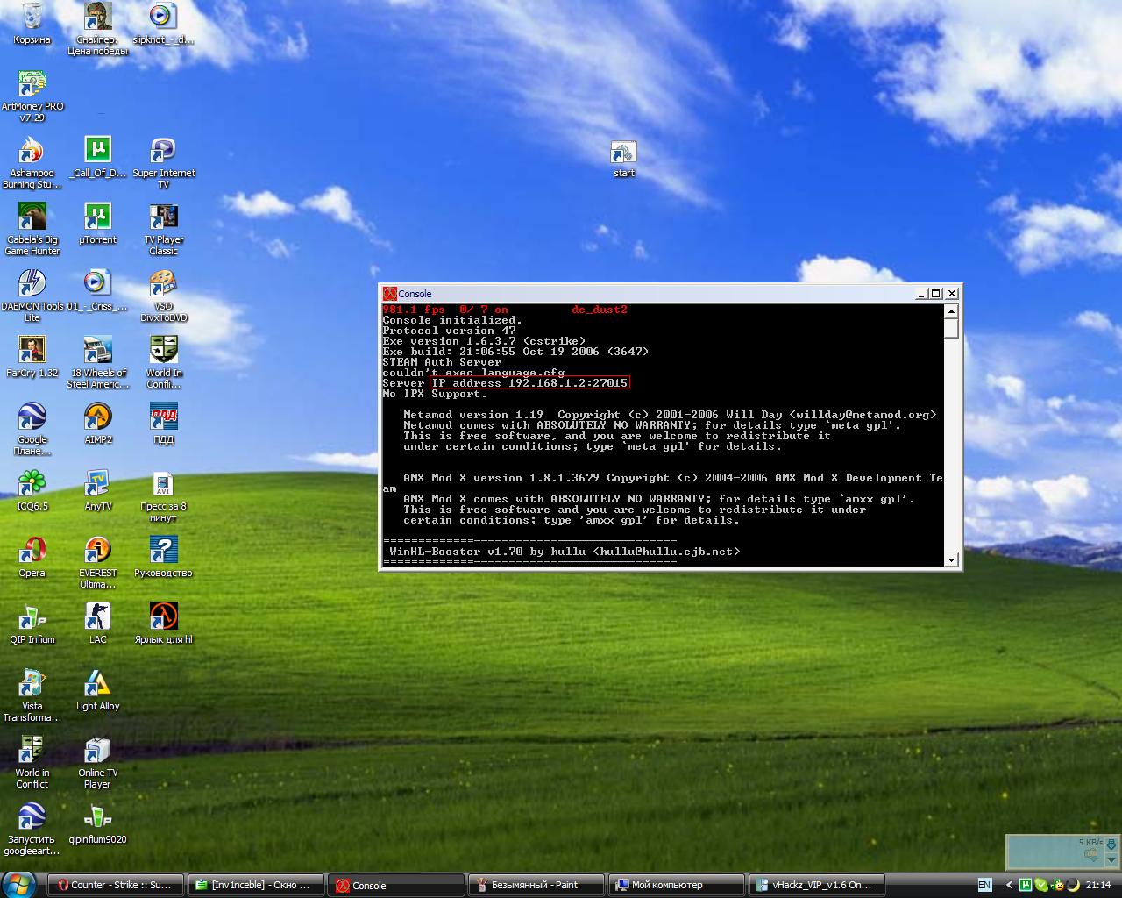Screen dimensions: 1122x898
Task: Open the Windows Start orb
Action: pyautogui.click(x=19, y=884)
